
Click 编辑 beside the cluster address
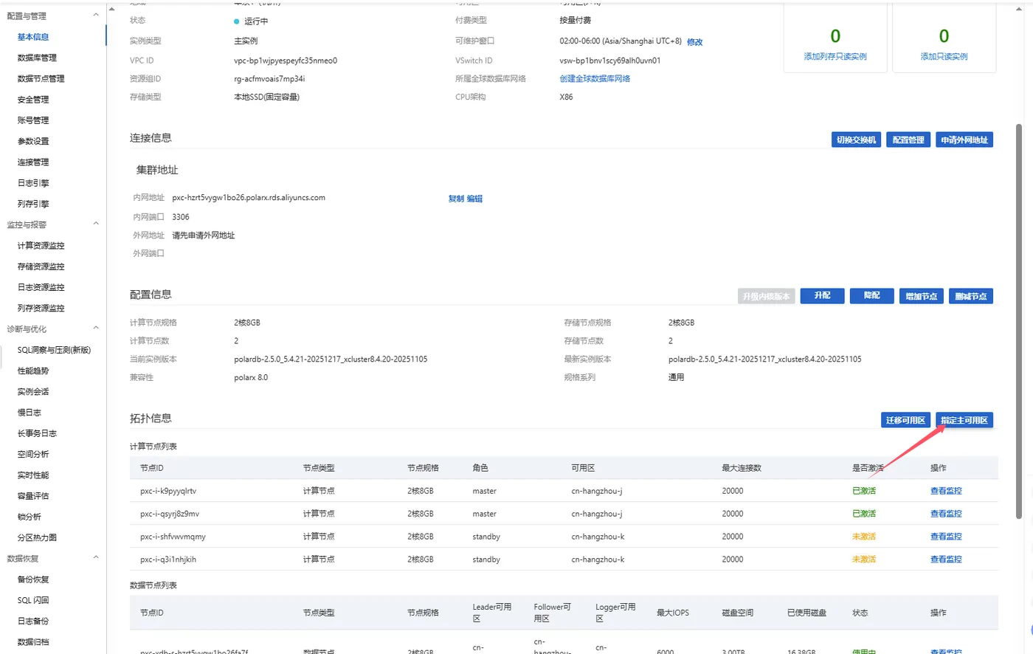point(474,199)
